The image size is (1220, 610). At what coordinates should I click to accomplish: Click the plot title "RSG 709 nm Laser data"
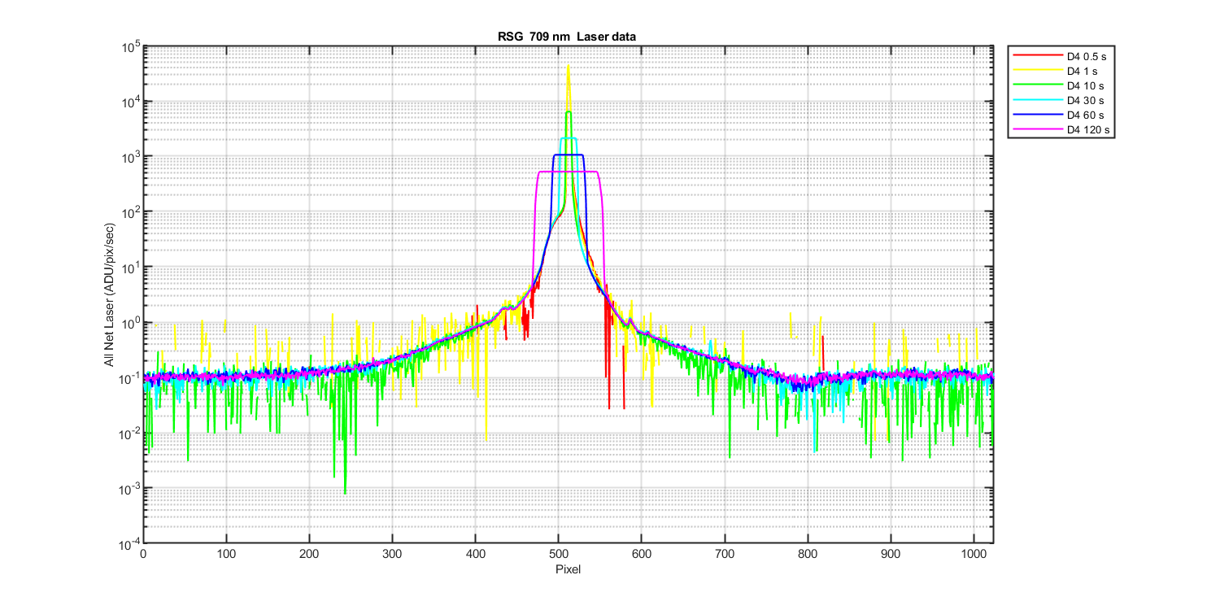pyautogui.click(x=568, y=37)
